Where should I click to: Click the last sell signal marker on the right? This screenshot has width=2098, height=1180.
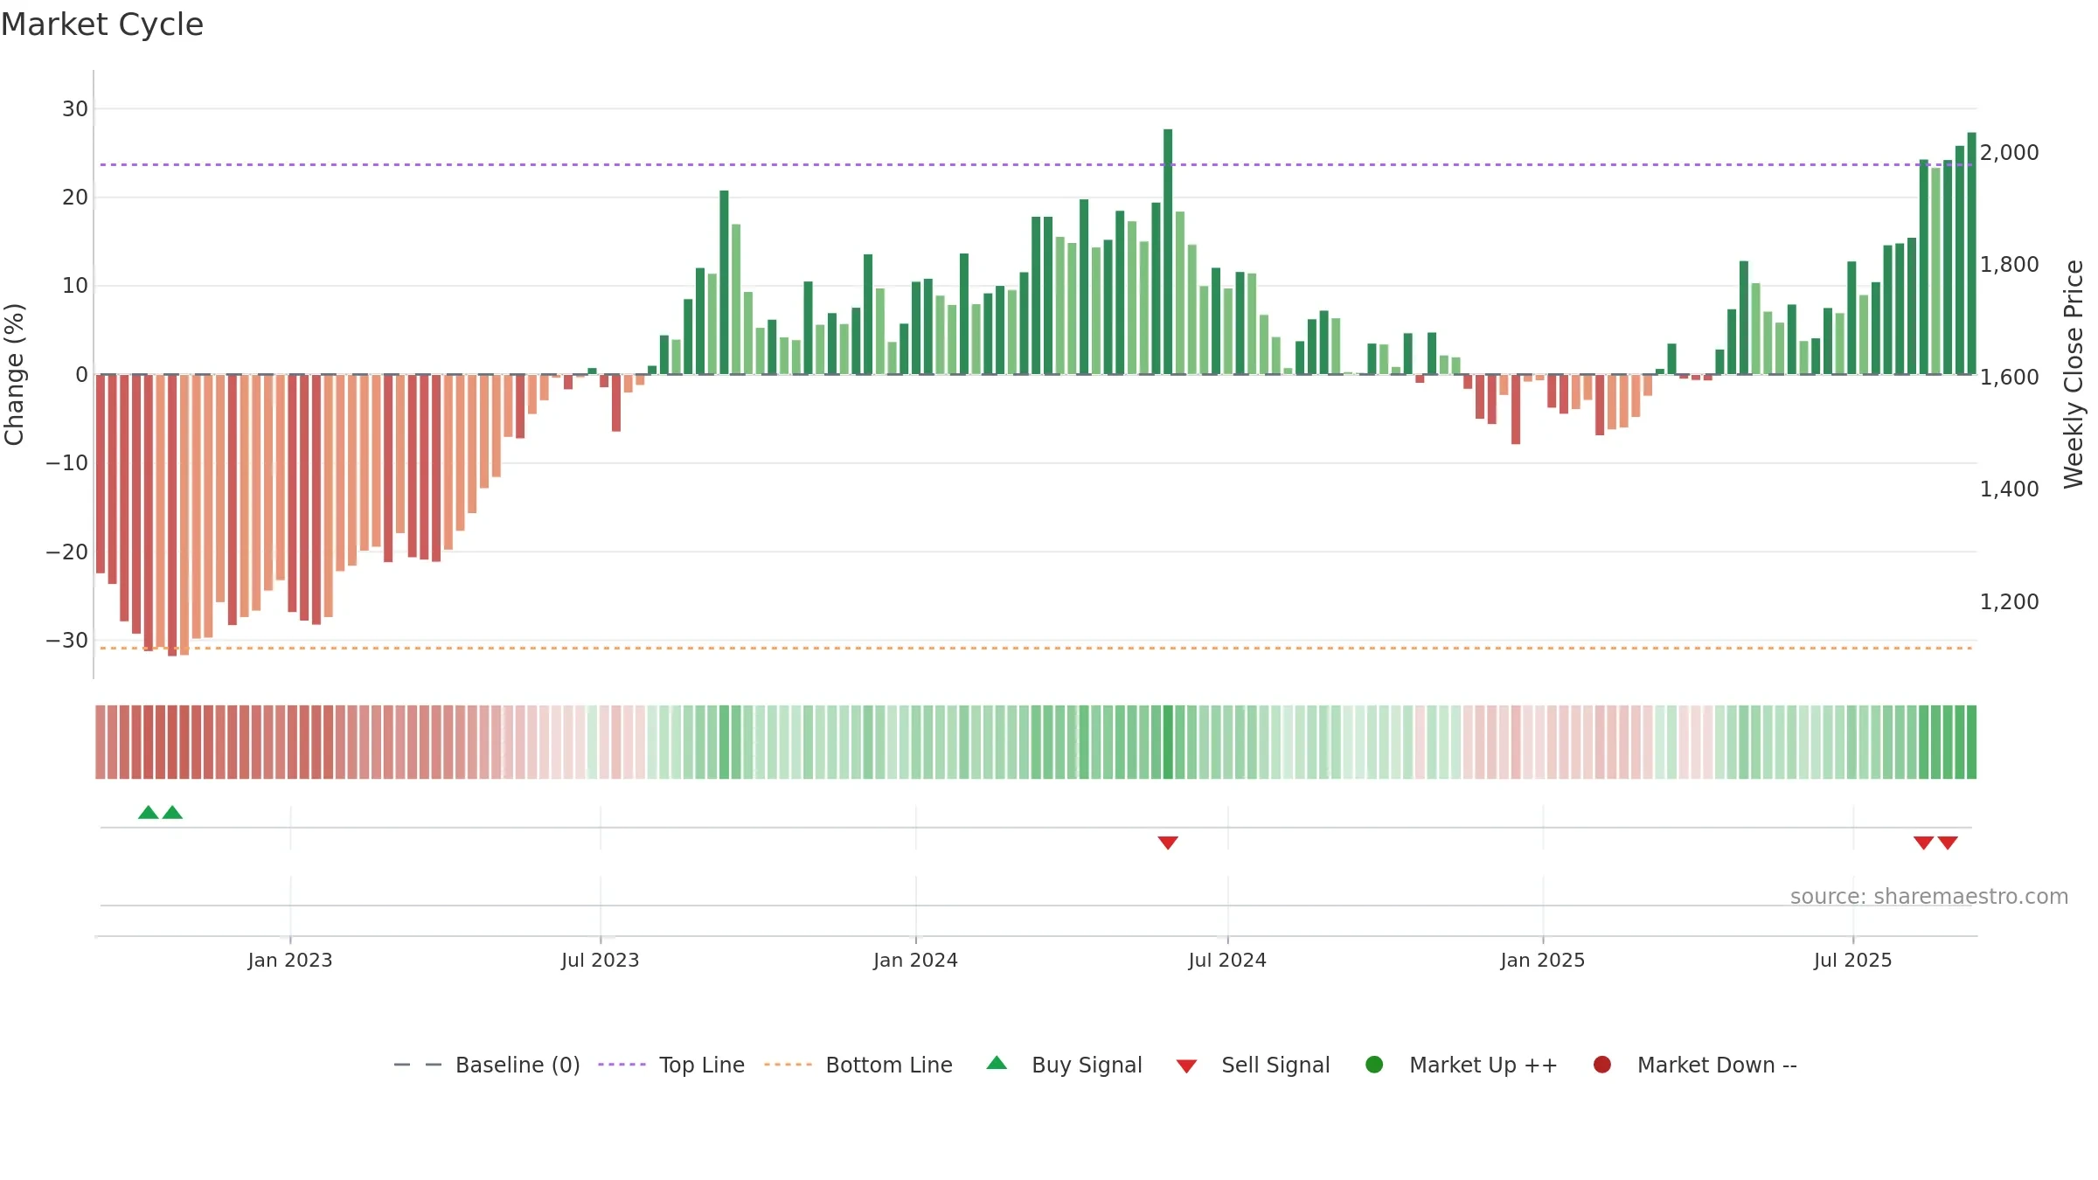point(1948,843)
